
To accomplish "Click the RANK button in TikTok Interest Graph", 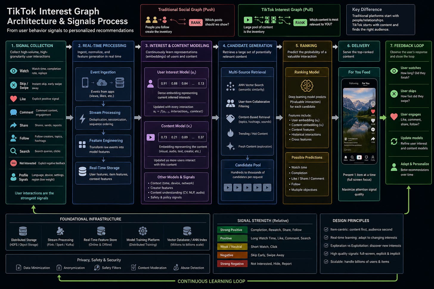I will (x=300, y=23).
